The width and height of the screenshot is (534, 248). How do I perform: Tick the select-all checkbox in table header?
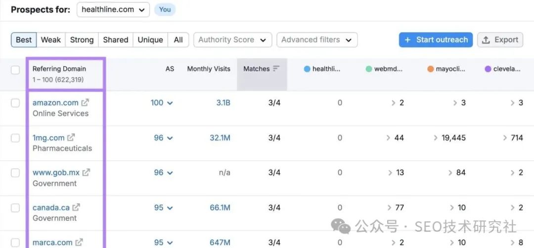coord(15,70)
